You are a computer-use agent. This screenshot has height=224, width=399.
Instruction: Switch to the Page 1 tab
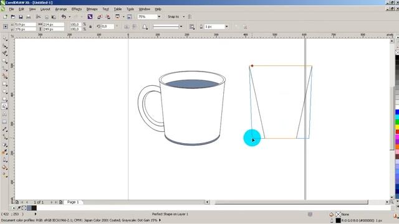[73, 202]
